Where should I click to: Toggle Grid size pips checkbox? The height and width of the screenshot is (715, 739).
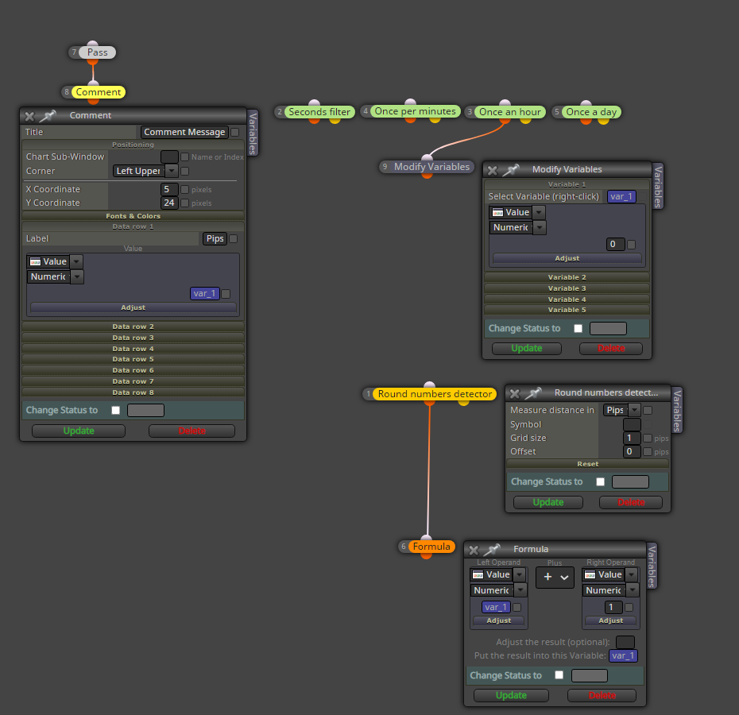point(648,439)
